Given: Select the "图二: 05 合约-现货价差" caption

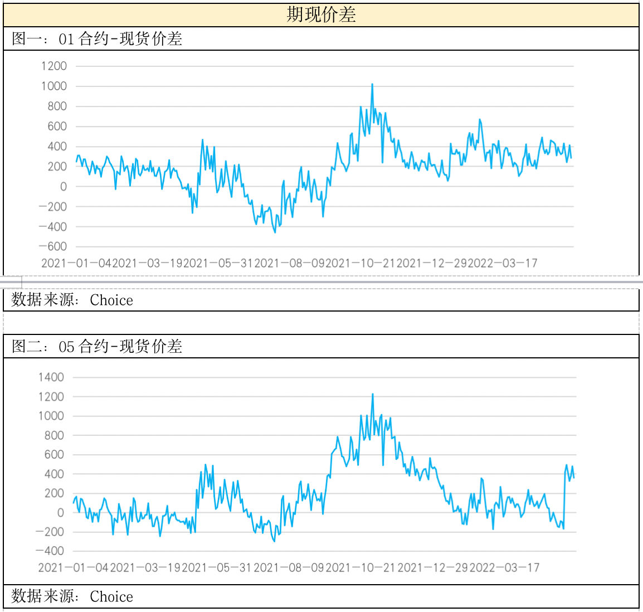Looking at the screenshot, I should pos(97,347).
